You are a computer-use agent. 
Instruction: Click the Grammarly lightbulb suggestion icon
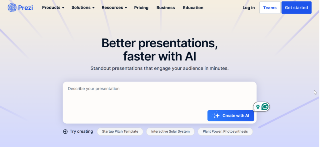point(258,107)
